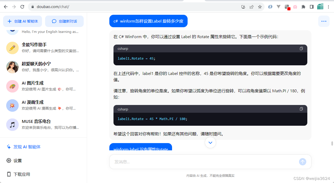Click the second csharp language label

pyautogui.click(x=123, y=109)
